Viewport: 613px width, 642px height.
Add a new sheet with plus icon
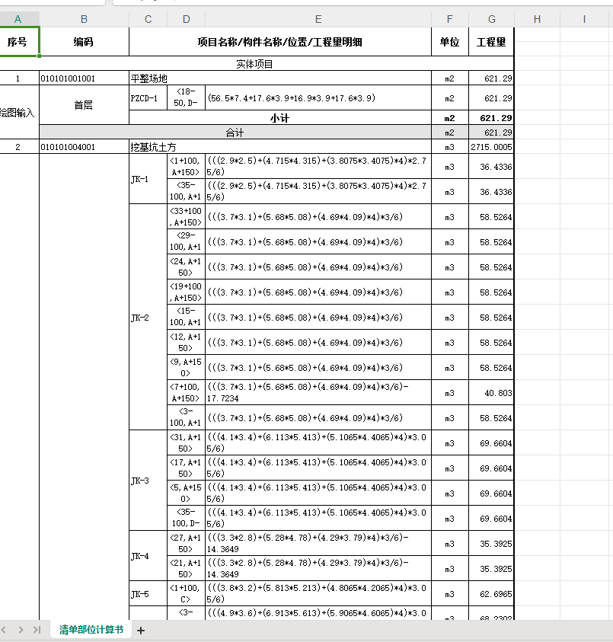click(140, 631)
